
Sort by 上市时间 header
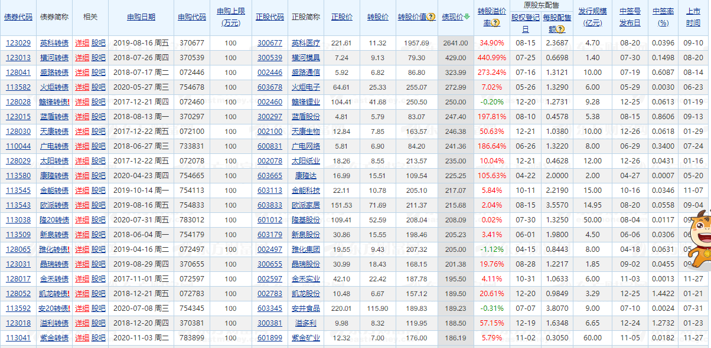[693, 17]
